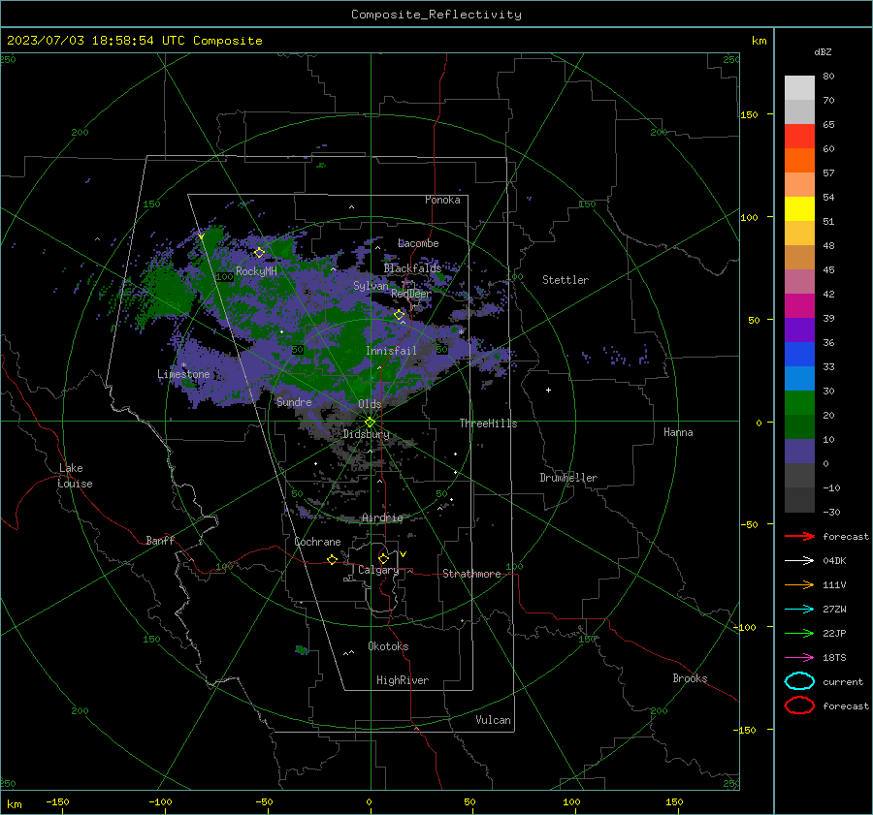
Task: Click the Okotoks city label
Action: pos(388,646)
